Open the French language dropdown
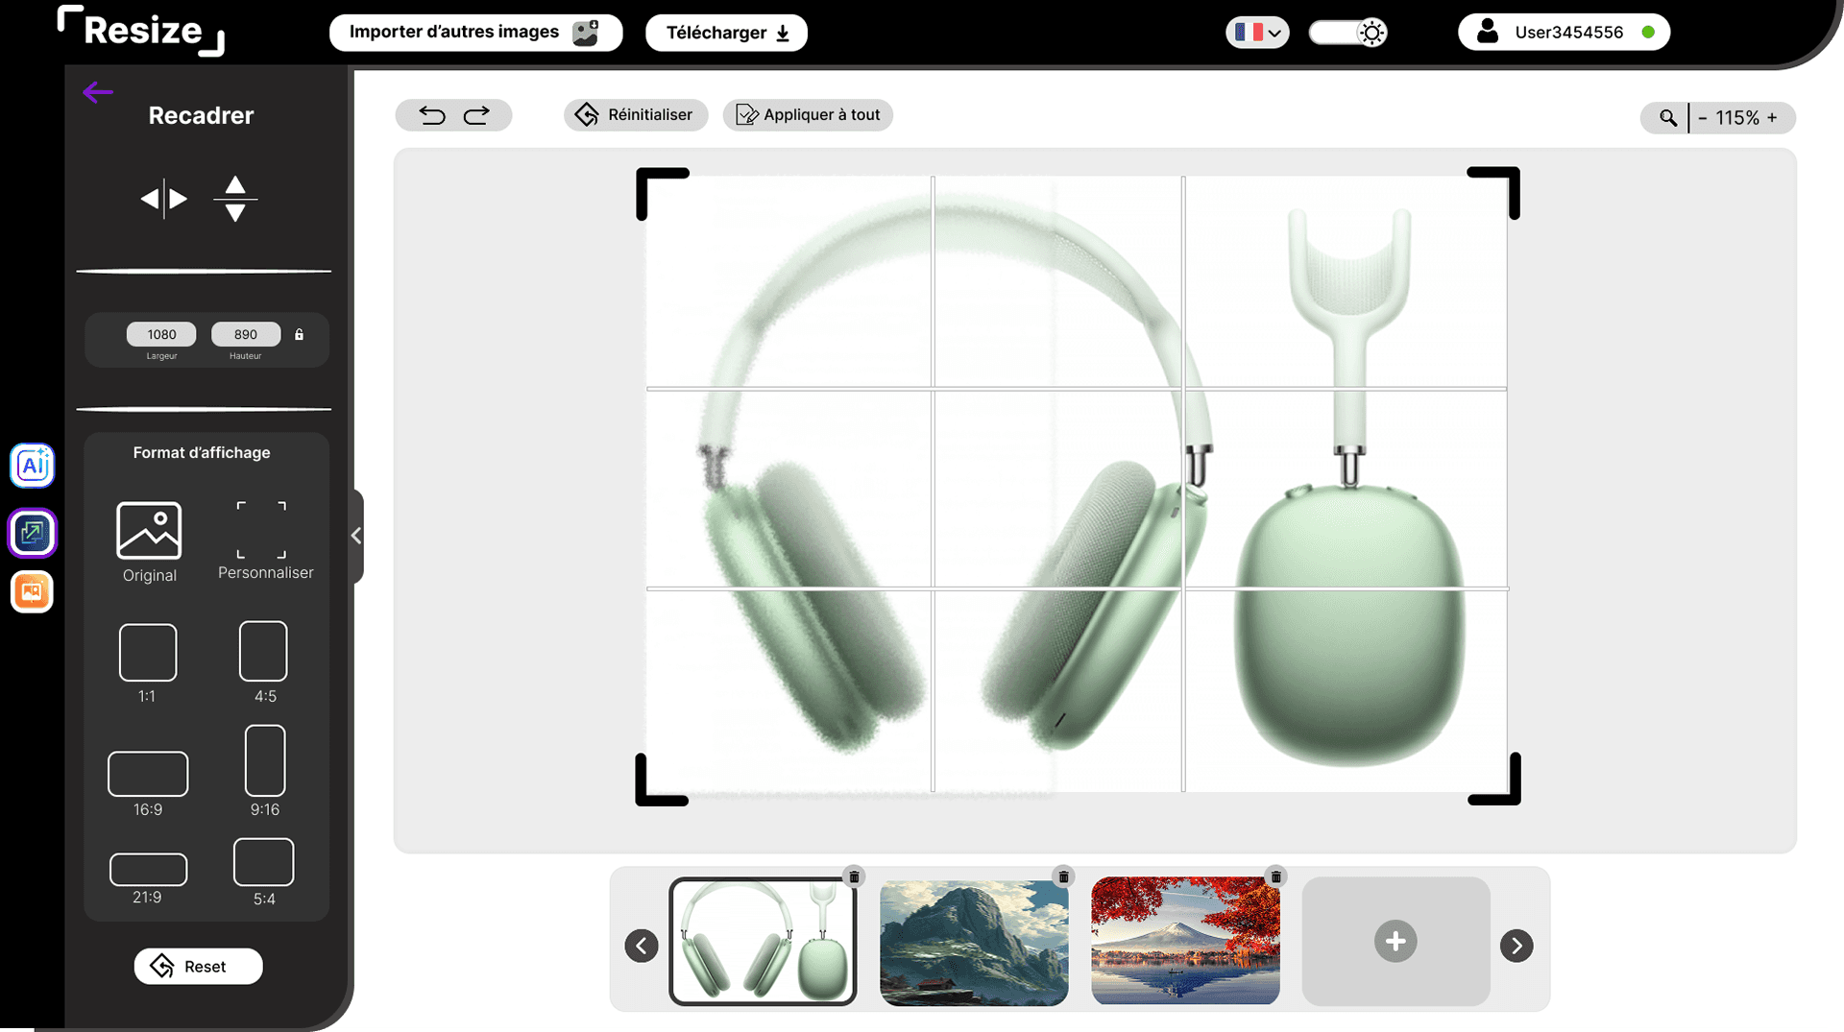The width and height of the screenshot is (1844, 1032). (x=1257, y=33)
